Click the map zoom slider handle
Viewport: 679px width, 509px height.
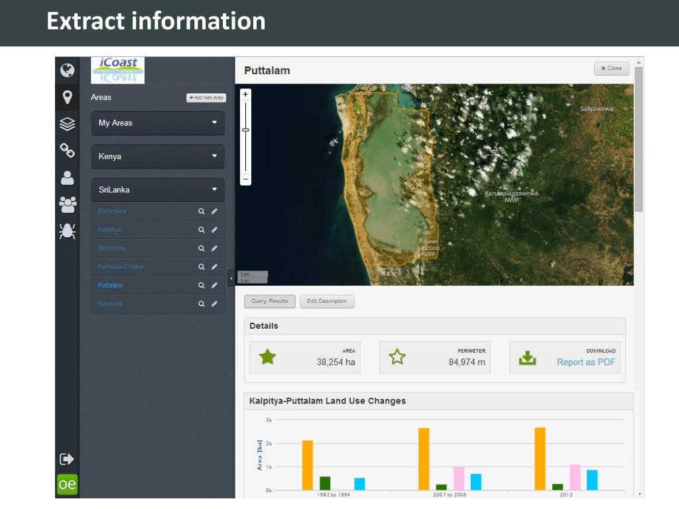245,130
